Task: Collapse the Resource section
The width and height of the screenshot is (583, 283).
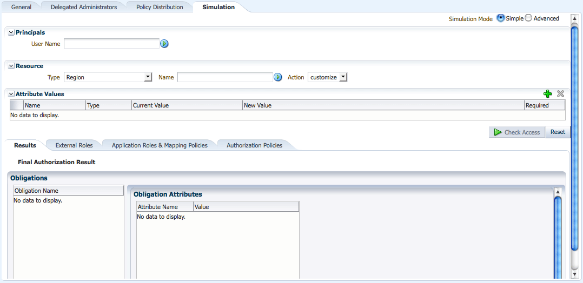Action: 11,66
